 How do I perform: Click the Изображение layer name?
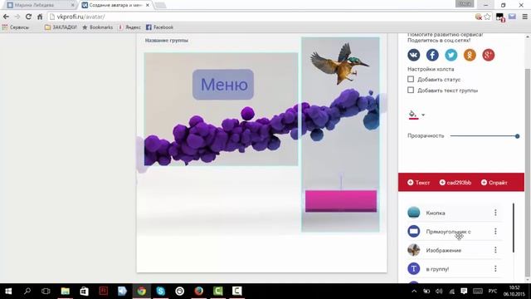pyautogui.click(x=444, y=250)
